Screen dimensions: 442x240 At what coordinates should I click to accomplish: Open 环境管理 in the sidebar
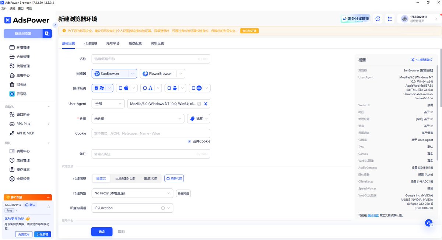coord(23,48)
